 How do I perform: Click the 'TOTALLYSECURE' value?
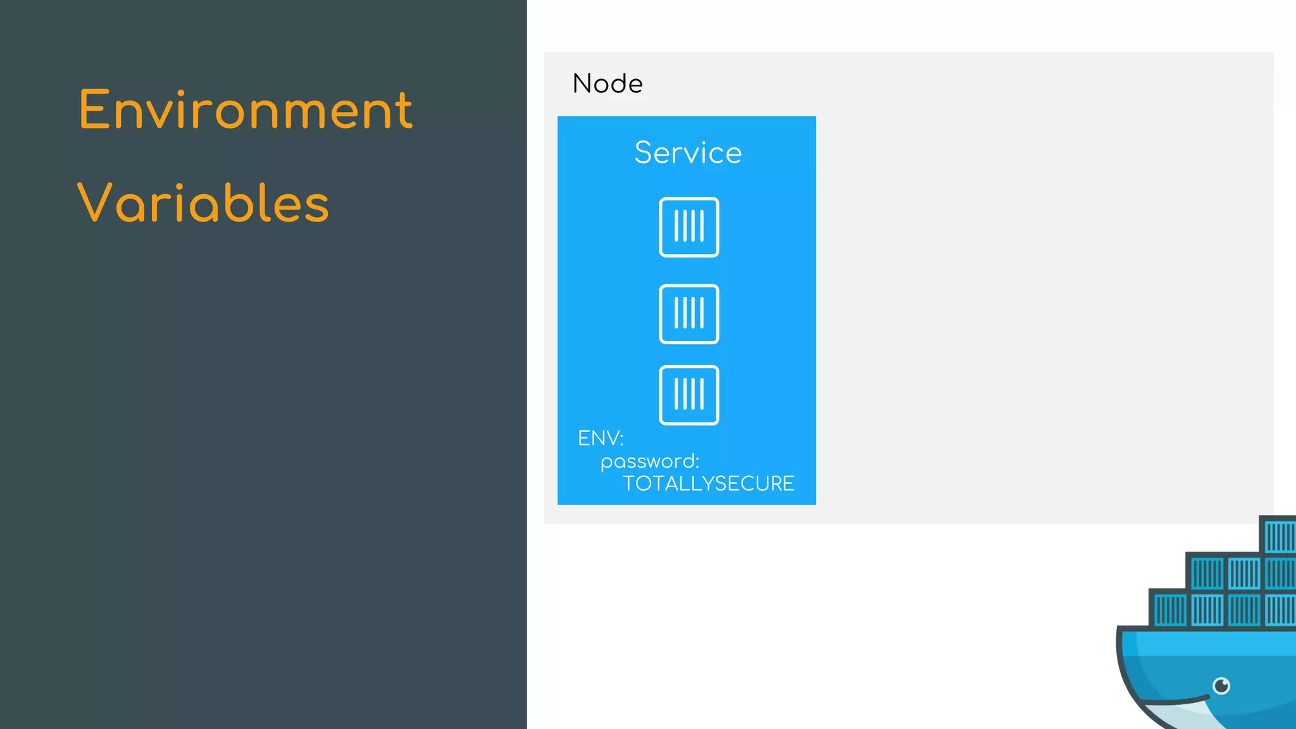(708, 483)
